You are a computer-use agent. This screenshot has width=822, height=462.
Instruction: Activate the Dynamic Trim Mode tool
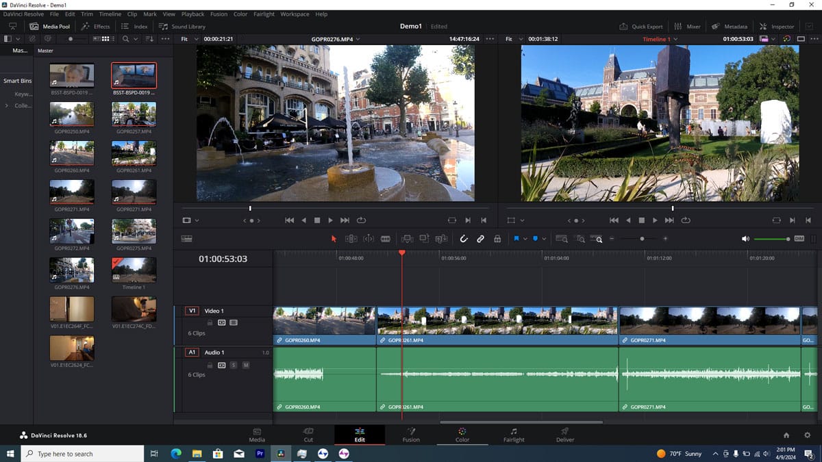pos(369,239)
